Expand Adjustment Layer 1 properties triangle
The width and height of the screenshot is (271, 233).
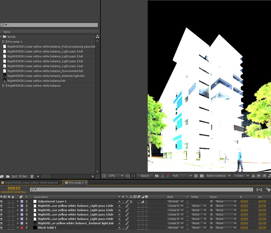pyautogui.click(x=18, y=201)
